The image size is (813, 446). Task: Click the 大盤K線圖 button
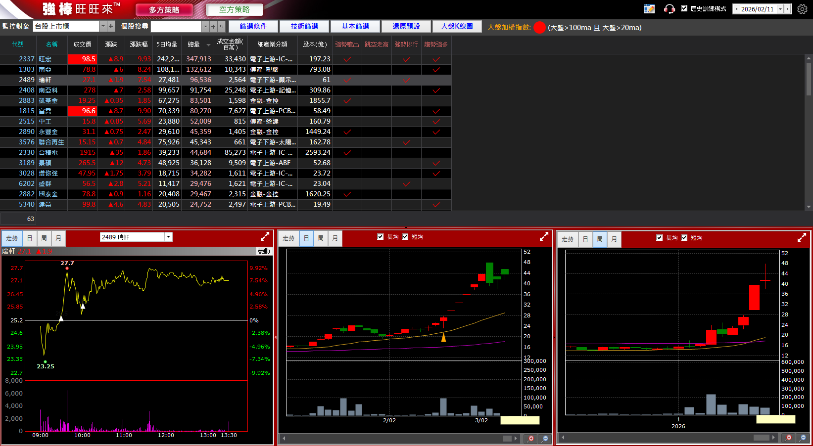point(457,26)
